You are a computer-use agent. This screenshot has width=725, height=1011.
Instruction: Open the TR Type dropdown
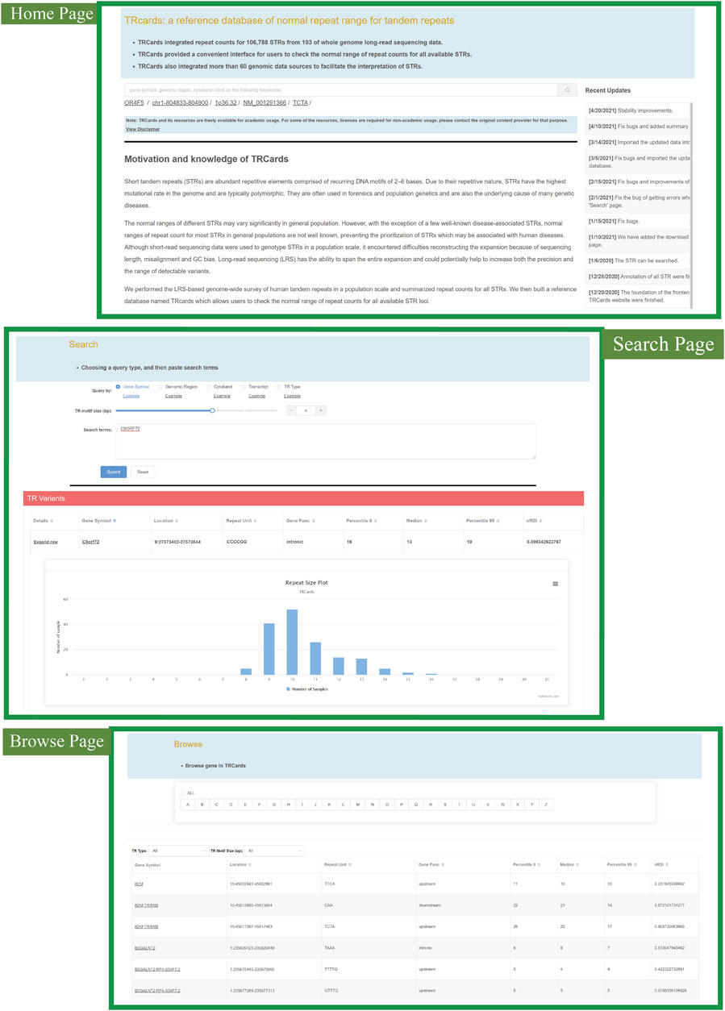(x=179, y=850)
